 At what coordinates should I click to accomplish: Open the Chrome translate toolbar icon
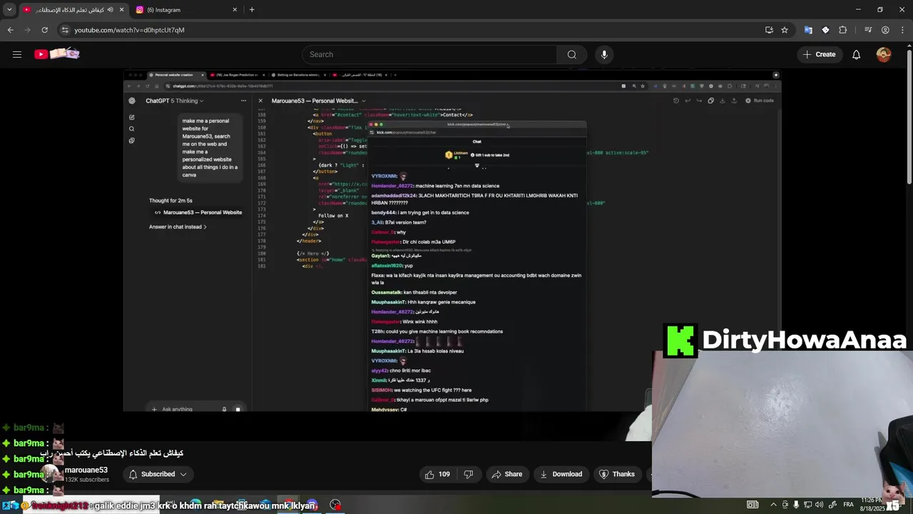tap(808, 30)
